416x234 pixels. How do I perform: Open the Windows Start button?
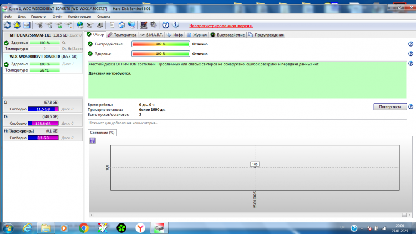point(8,228)
